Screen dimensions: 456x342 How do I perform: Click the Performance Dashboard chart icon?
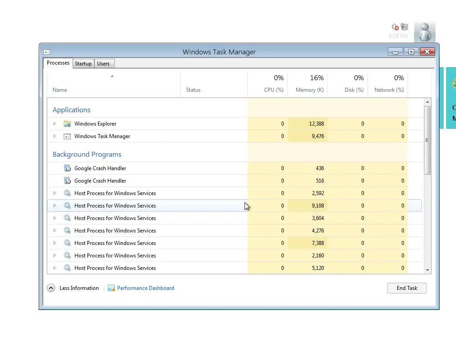pyautogui.click(x=111, y=288)
